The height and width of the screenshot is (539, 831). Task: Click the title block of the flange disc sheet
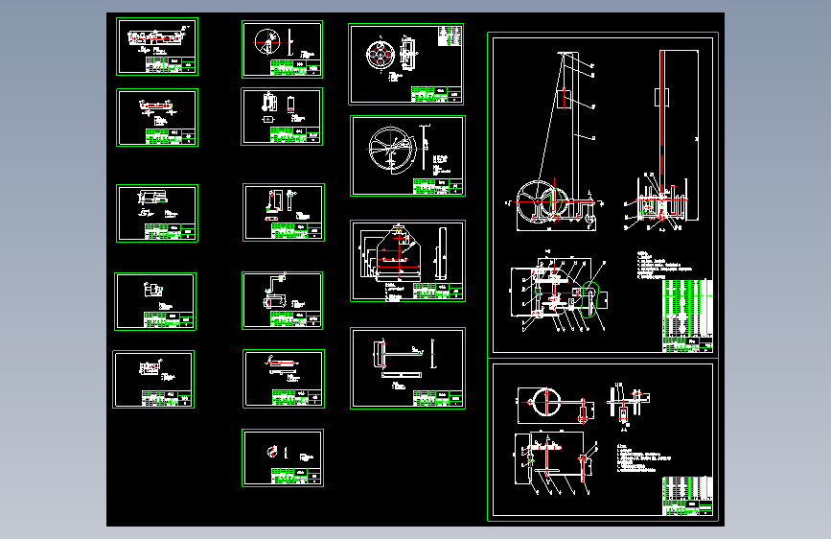click(x=437, y=94)
